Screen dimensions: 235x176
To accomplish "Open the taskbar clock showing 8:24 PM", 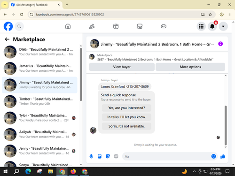I will click(x=215, y=171).
